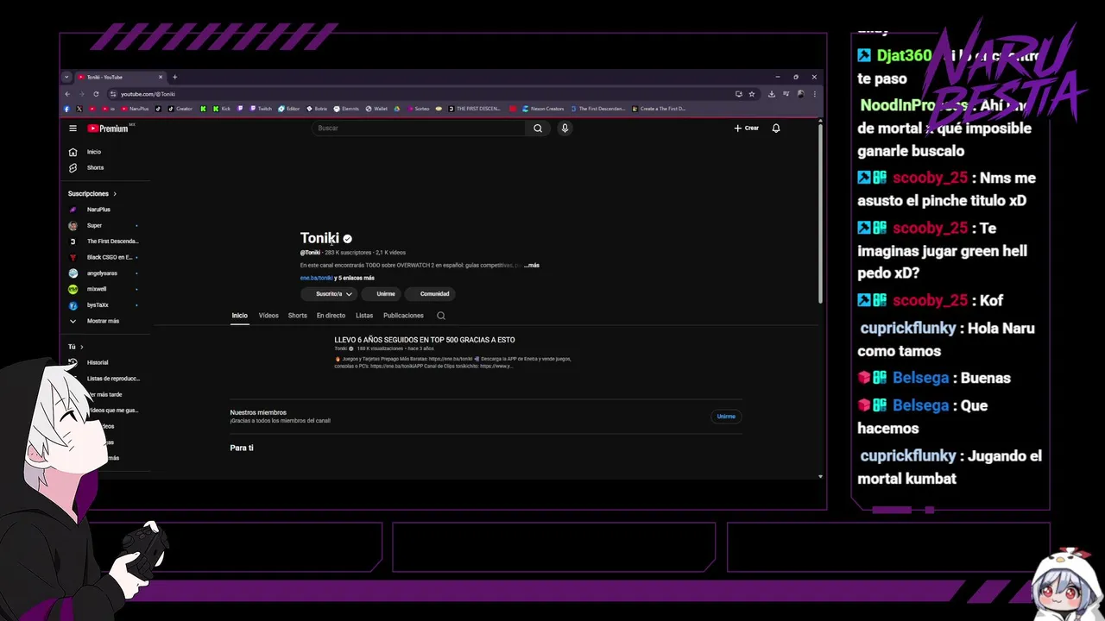Open the X bookmark icon
Screen dimensions: 1105x621
click(x=79, y=109)
